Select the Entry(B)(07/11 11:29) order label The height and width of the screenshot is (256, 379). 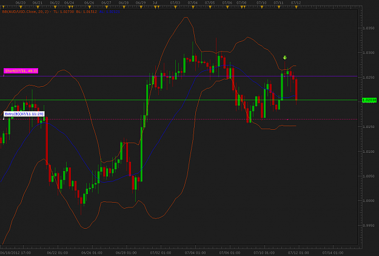tap(24, 114)
